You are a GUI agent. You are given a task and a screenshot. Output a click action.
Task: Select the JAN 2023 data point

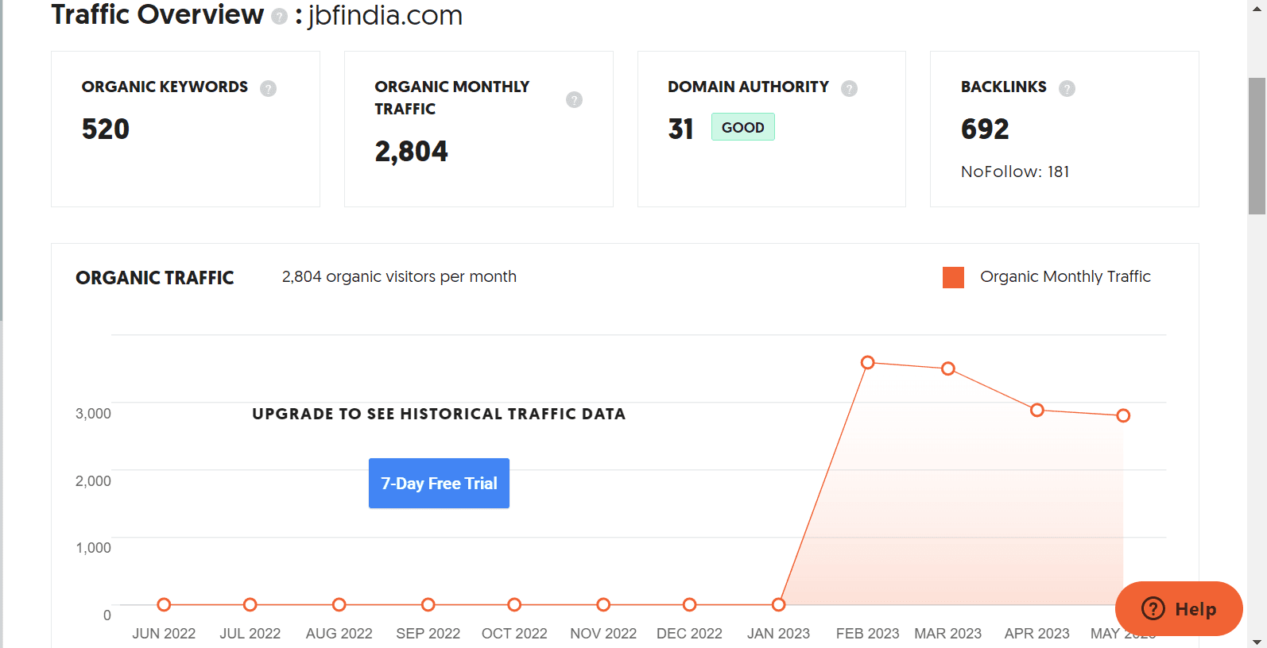779,604
